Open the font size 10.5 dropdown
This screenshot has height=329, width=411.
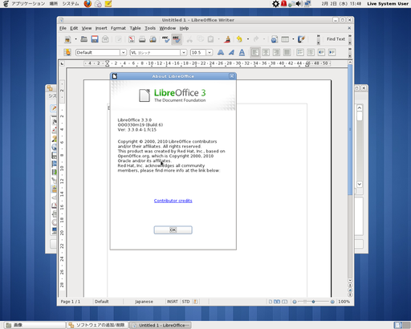[x=210, y=52]
